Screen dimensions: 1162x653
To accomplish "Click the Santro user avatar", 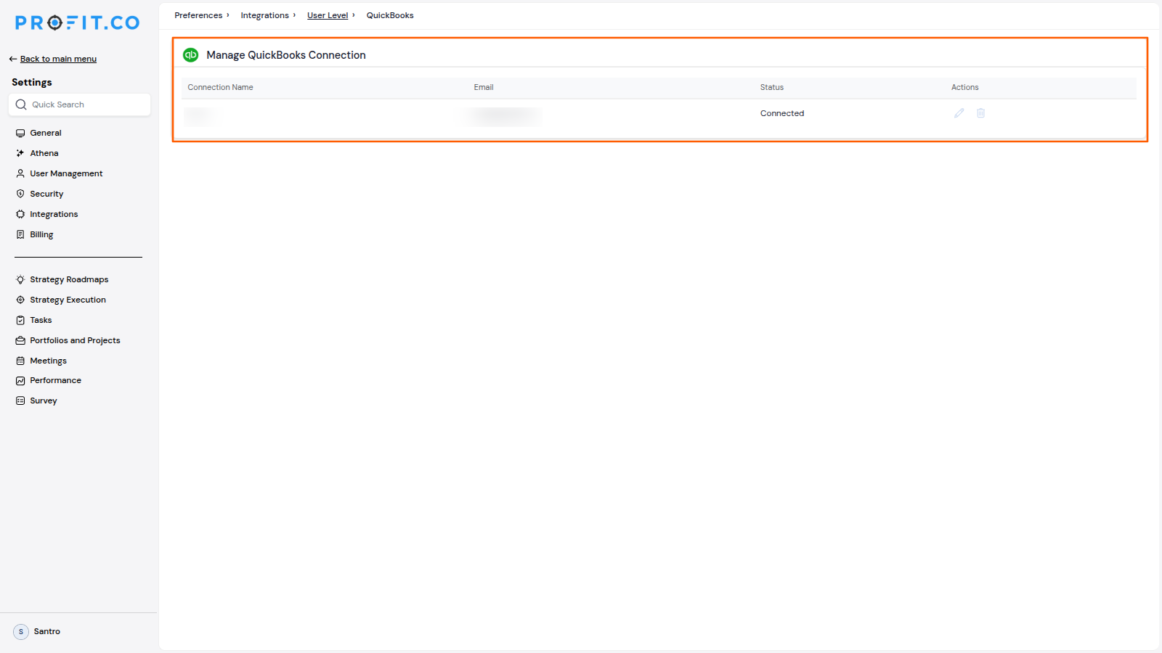I will click(21, 631).
